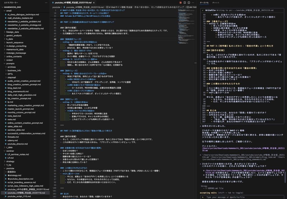Switch to the チャット tab
Image resolution: width=287 pixels, height=199 pixels.
[x=216, y=3]
